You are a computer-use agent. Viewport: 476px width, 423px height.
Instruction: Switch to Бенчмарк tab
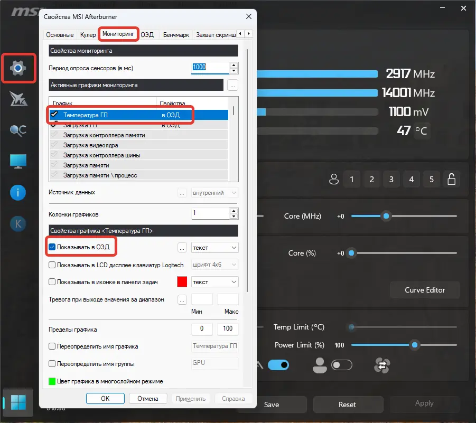176,35
